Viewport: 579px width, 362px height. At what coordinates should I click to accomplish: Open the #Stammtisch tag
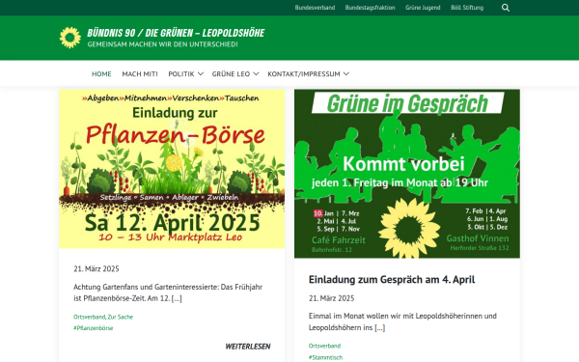pyautogui.click(x=326, y=357)
